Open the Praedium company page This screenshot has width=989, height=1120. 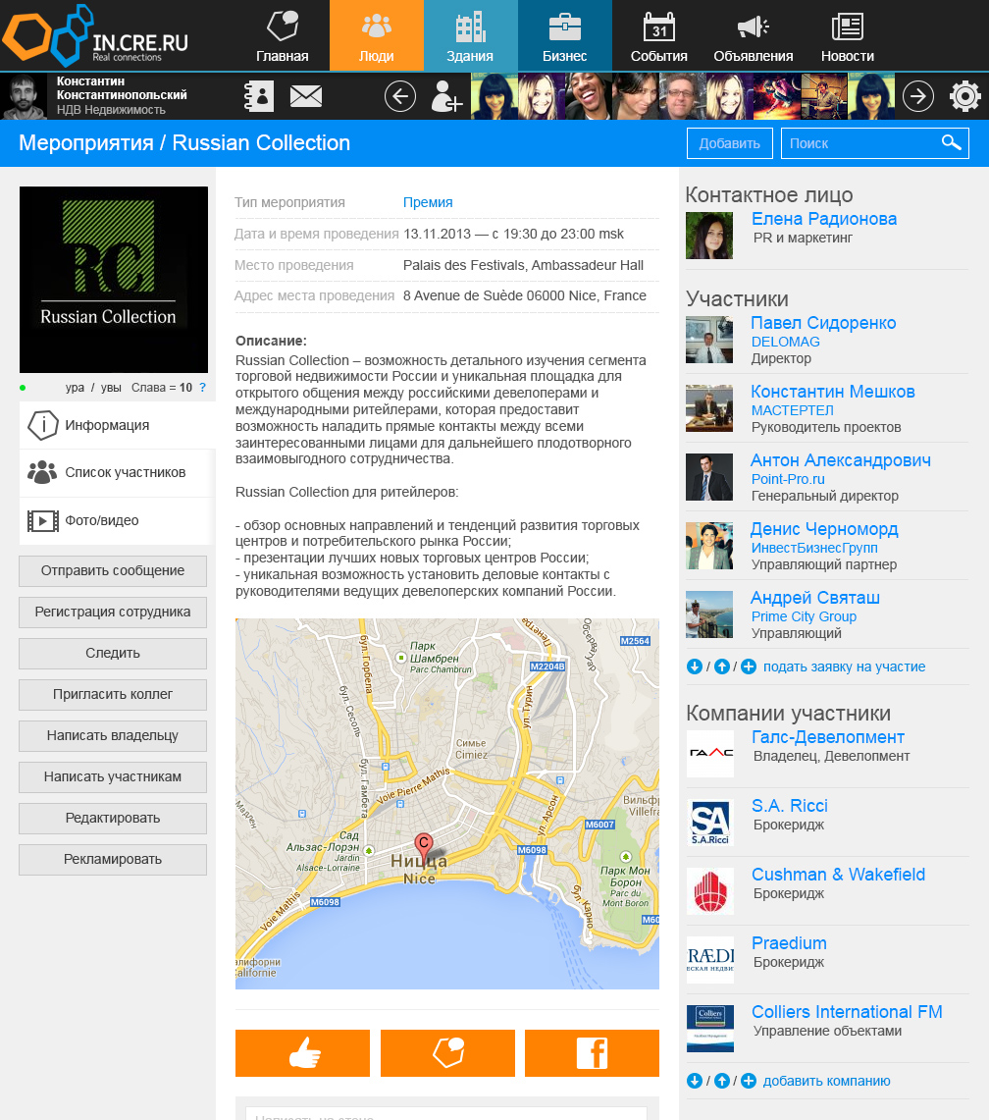point(789,943)
